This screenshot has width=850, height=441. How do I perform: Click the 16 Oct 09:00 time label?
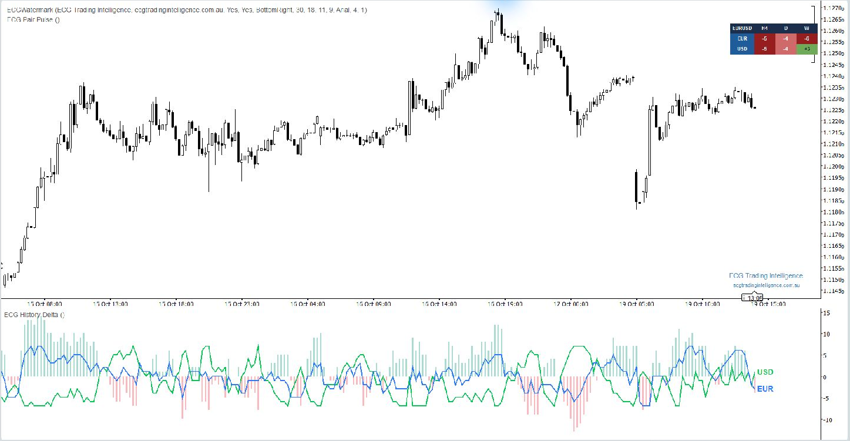coord(374,304)
